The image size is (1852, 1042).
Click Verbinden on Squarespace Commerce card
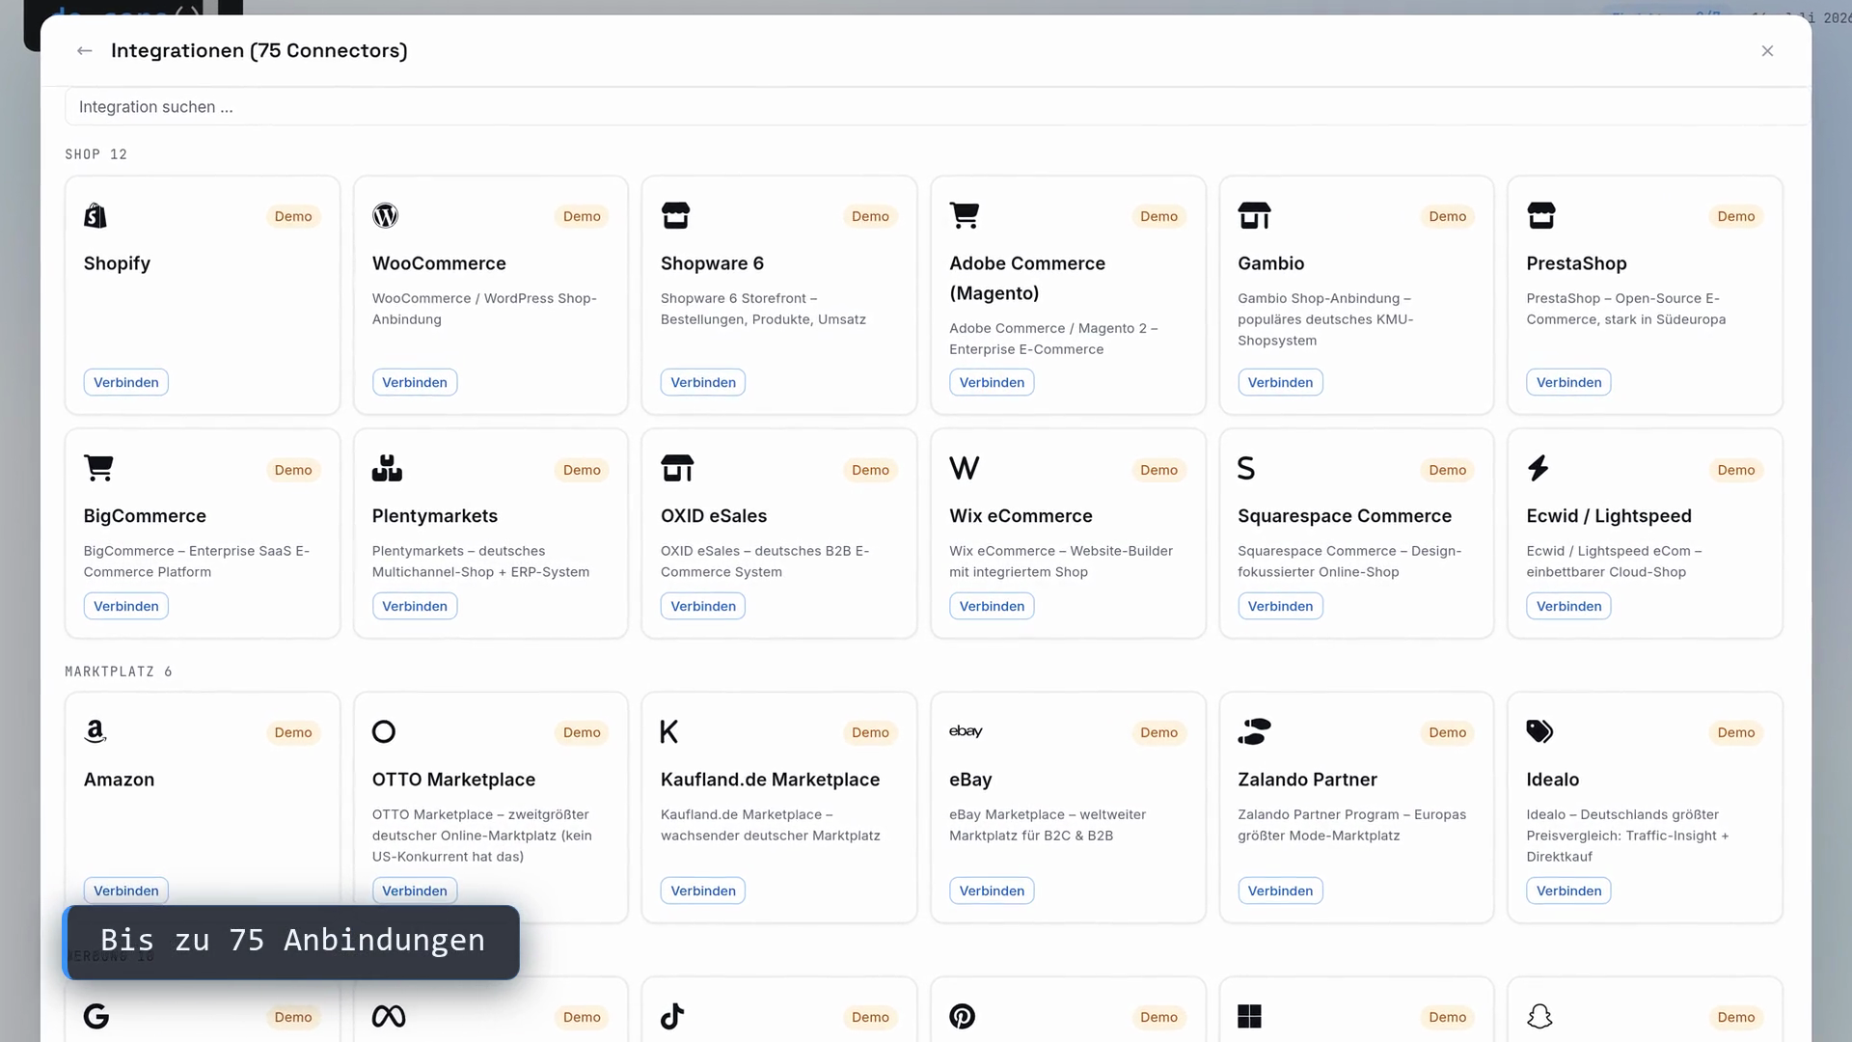click(x=1280, y=606)
